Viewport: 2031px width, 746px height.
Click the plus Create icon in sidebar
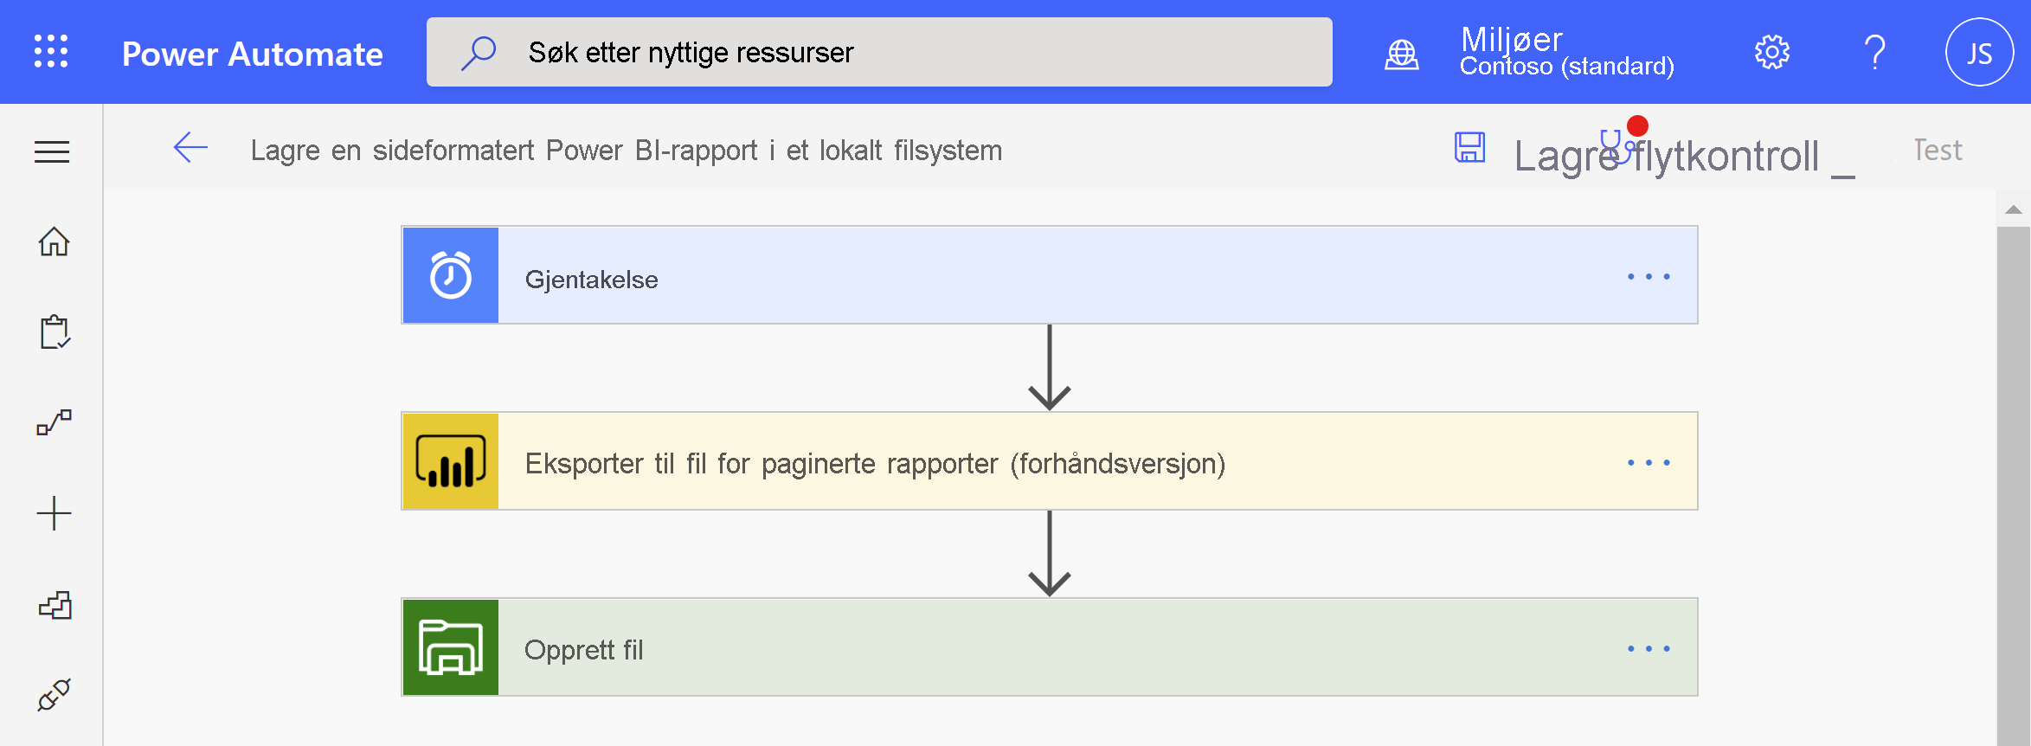point(54,513)
